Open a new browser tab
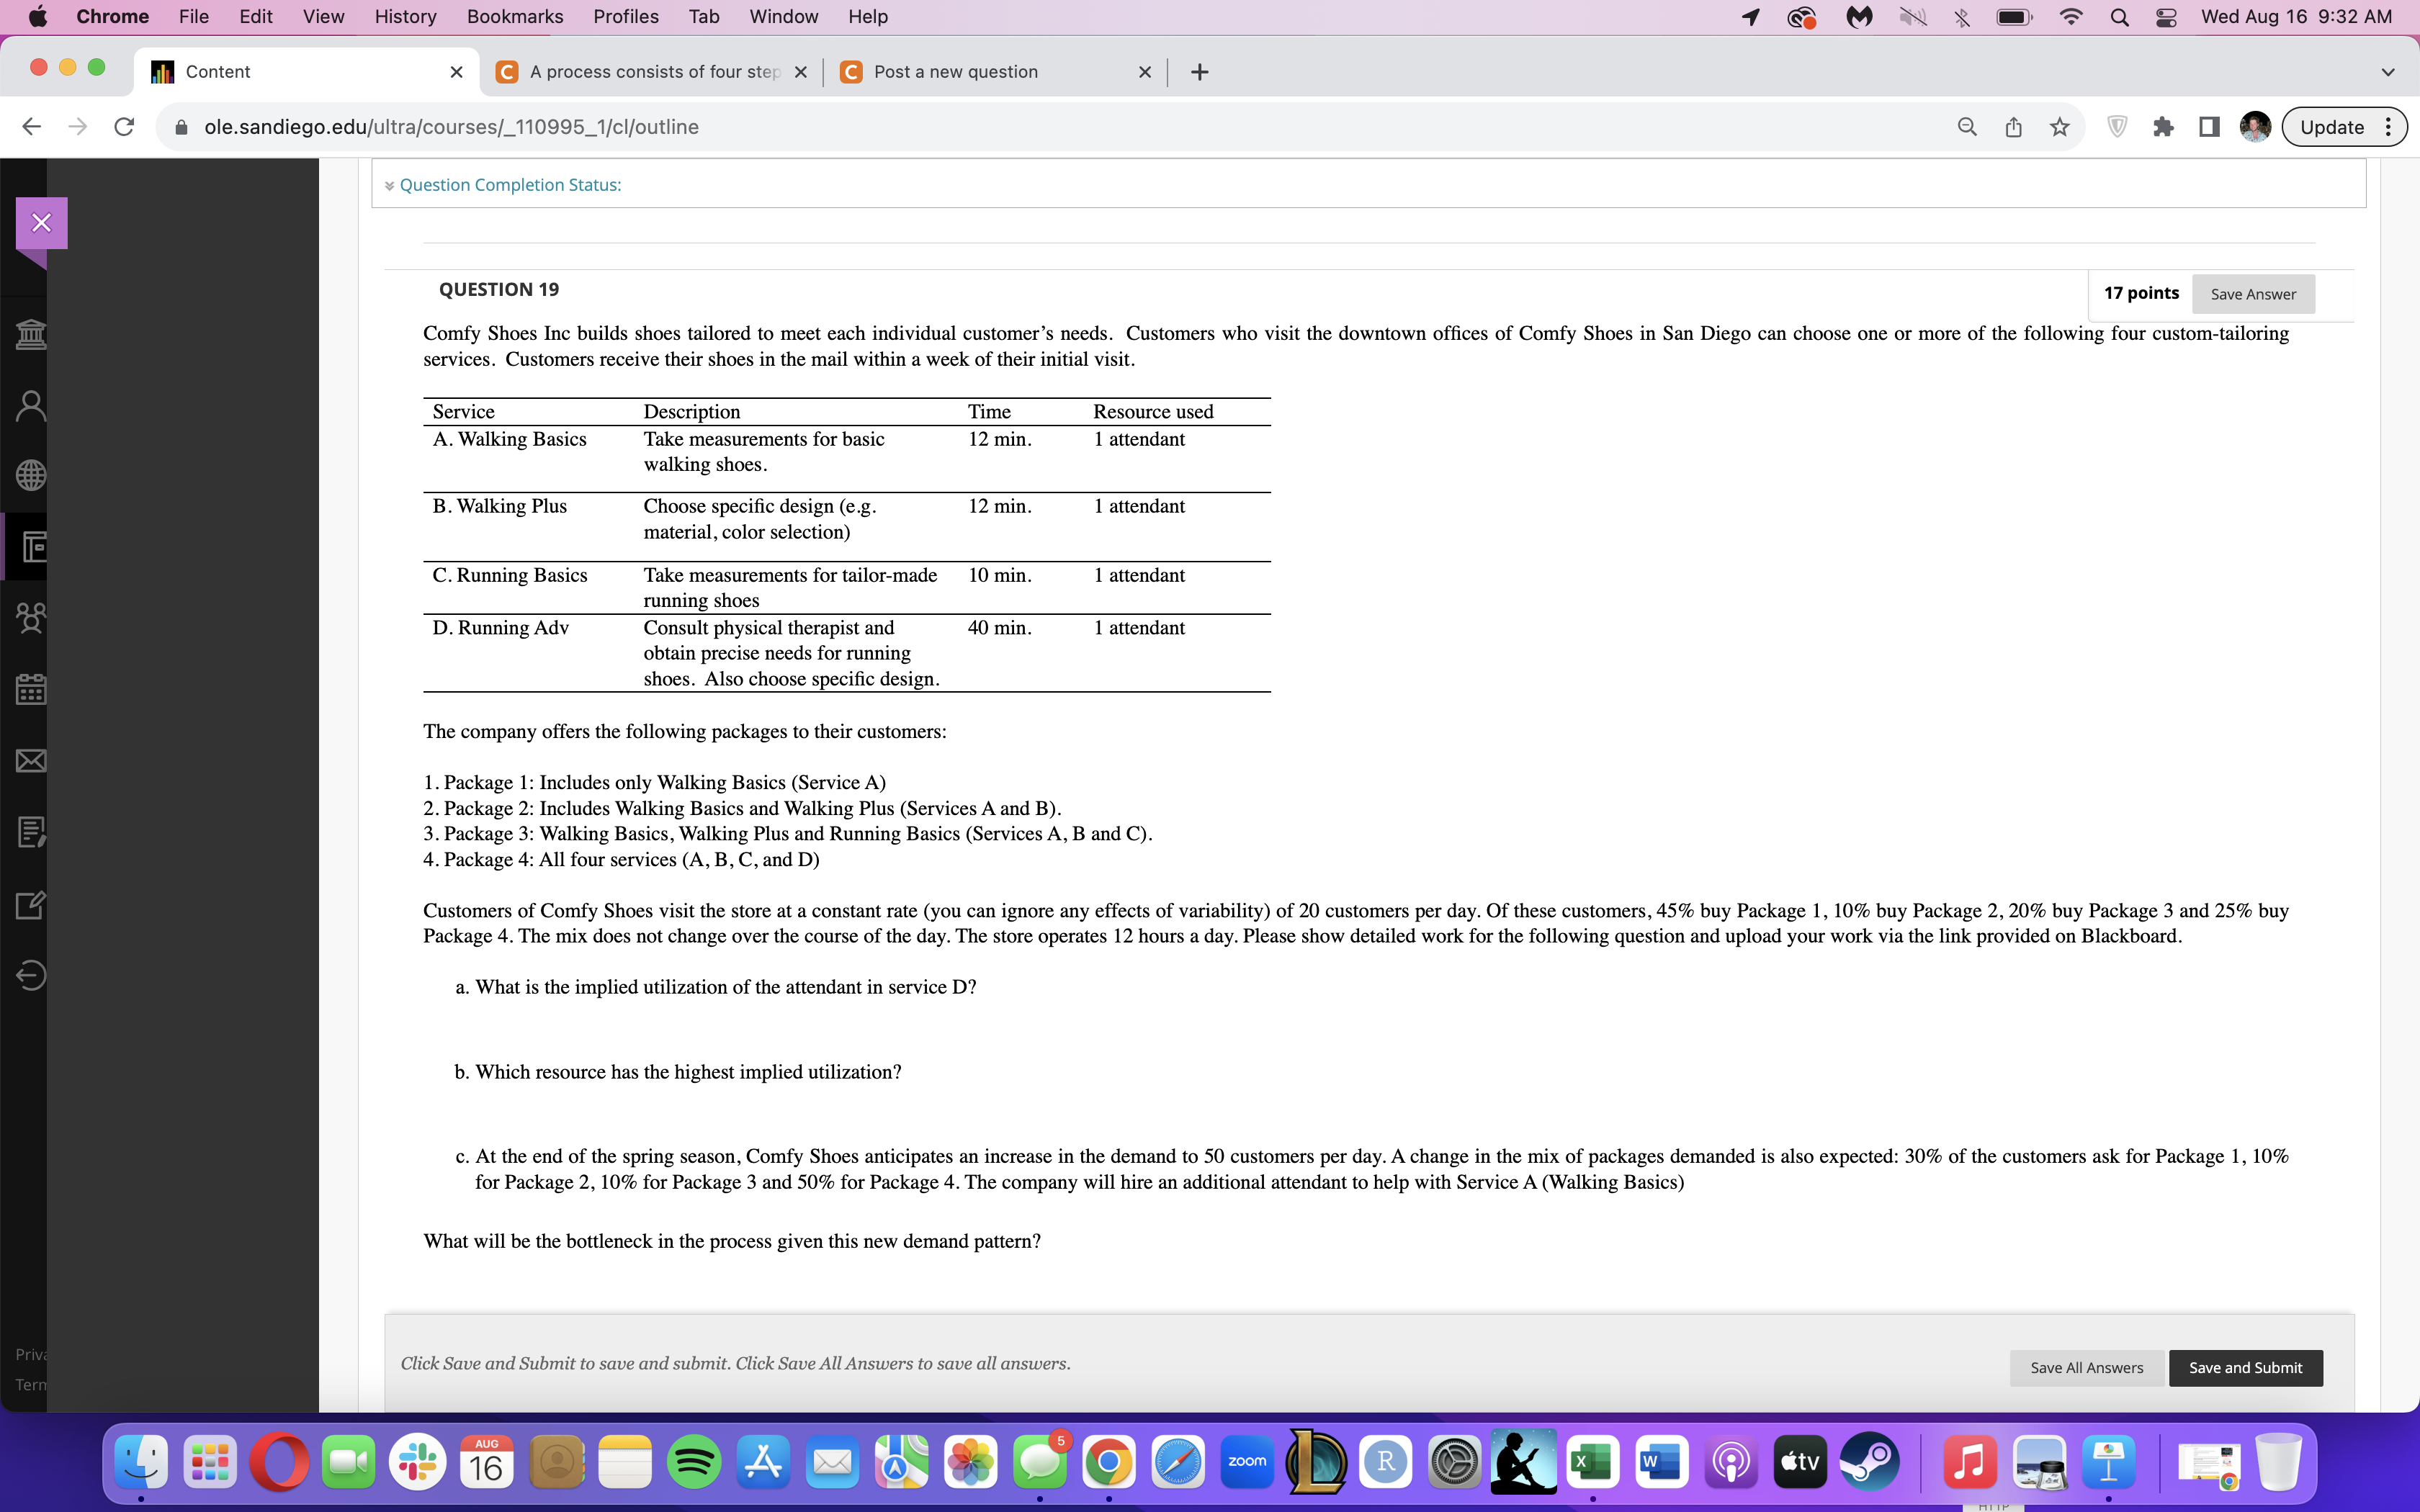 (1200, 72)
